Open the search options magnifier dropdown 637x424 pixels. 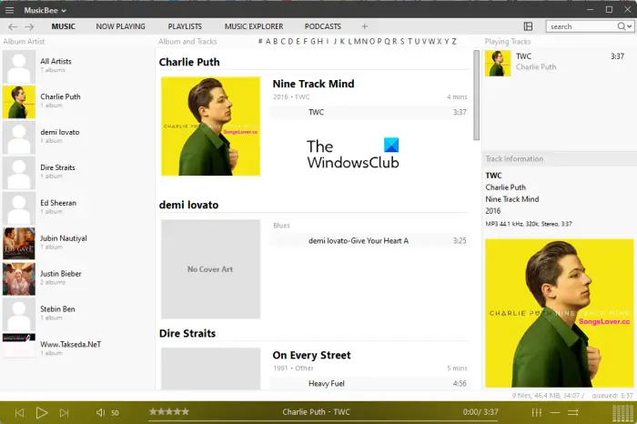click(x=625, y=26)
